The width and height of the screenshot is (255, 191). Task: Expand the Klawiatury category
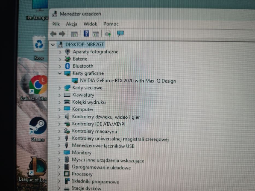click(x=60, y=95)
